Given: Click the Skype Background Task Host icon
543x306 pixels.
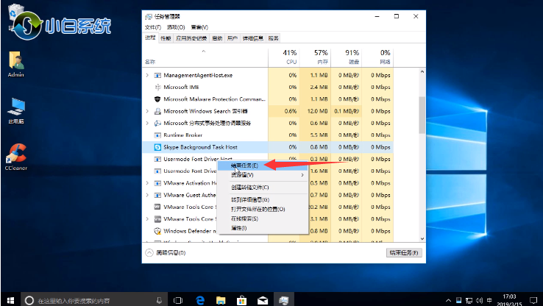Looking at the screenshot, I should pos(157,147).
